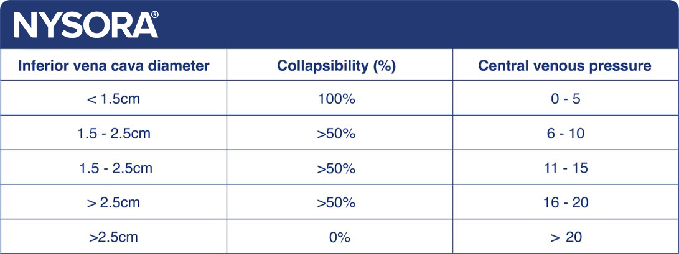Click the < 1.5cm diameter cell

coord(113,99)
